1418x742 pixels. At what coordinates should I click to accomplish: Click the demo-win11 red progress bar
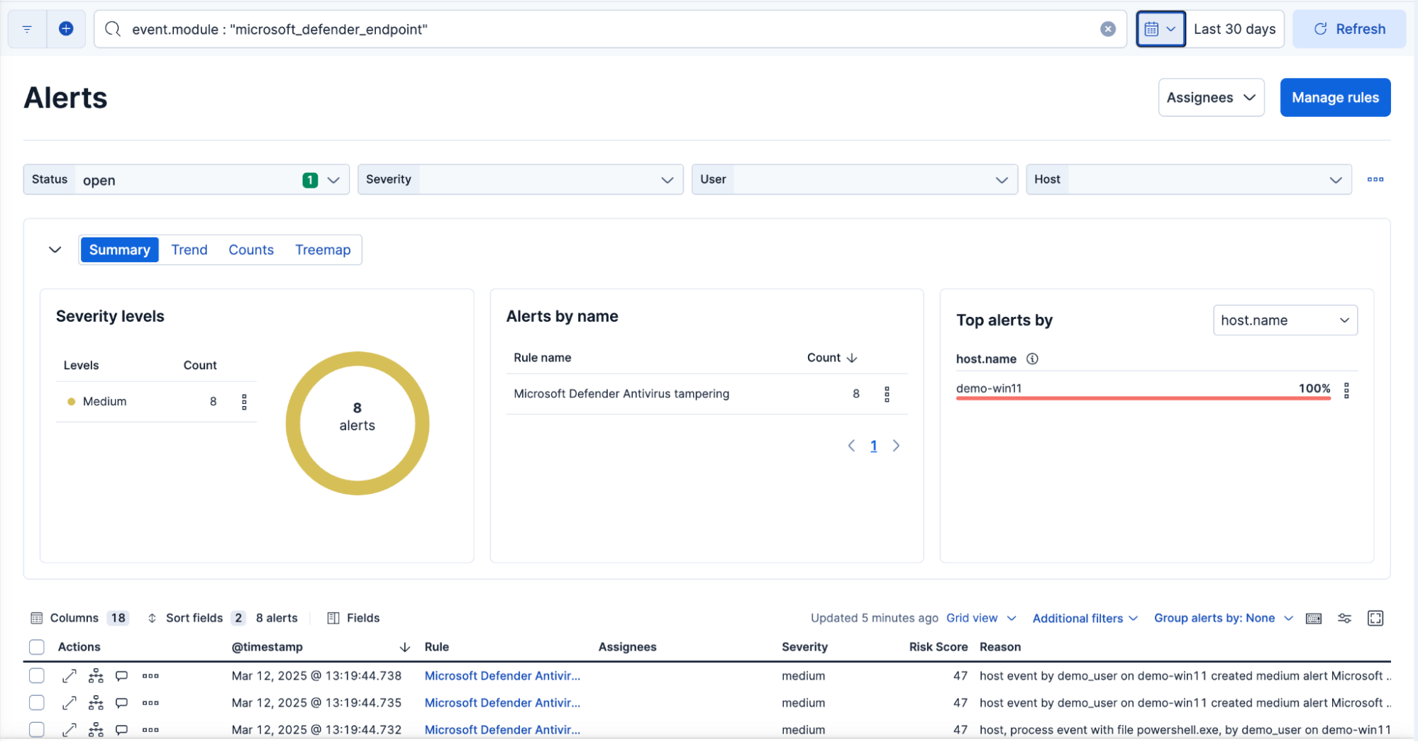click(1143, 398)
